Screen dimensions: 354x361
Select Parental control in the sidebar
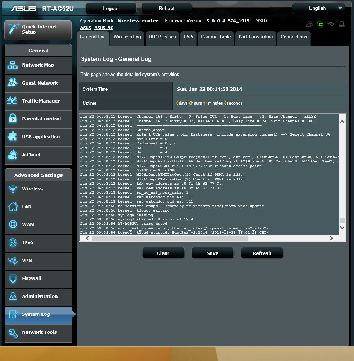pyautogui.click(x=38, y=119)
